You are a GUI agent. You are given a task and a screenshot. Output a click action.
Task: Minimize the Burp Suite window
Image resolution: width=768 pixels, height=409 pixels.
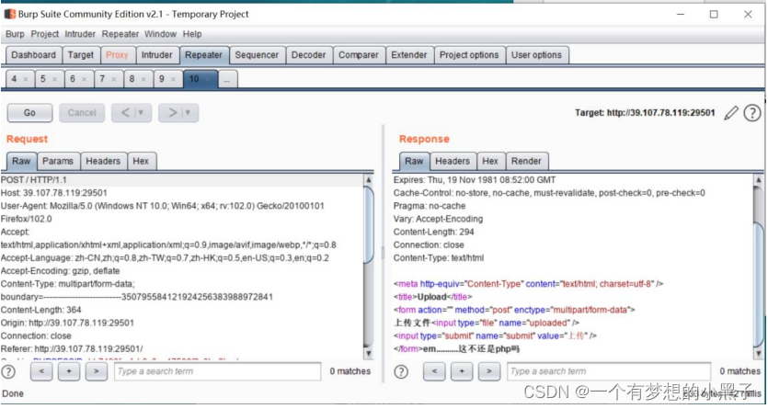tap(681, 14)
